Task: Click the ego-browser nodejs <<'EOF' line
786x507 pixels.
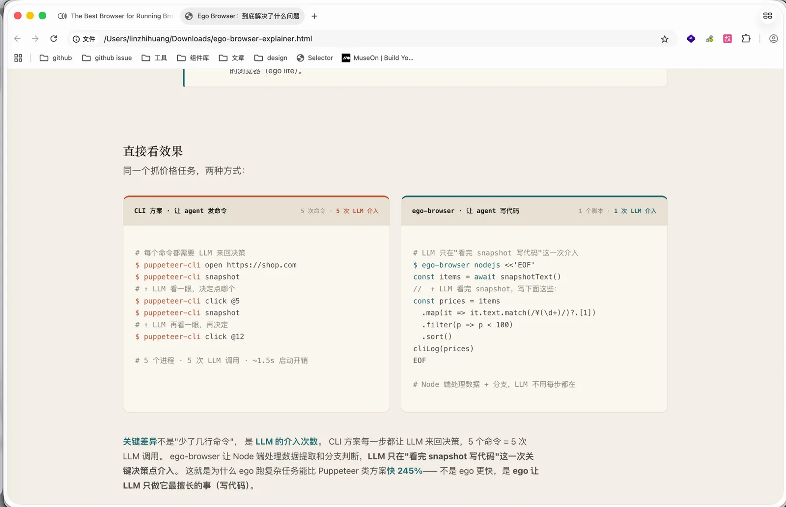Action: pos(474,265)
